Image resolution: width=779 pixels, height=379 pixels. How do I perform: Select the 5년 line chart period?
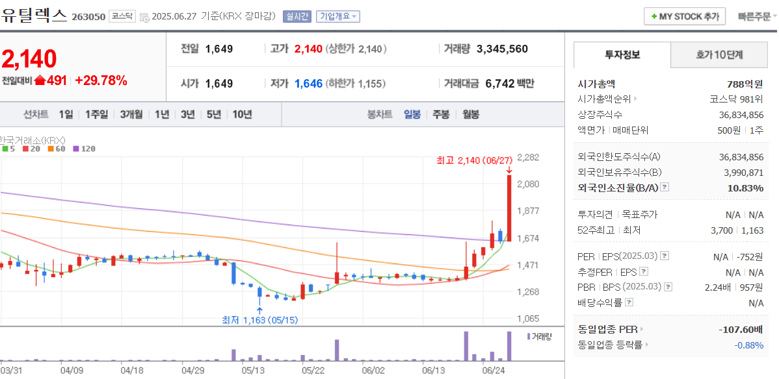point(214,115)
